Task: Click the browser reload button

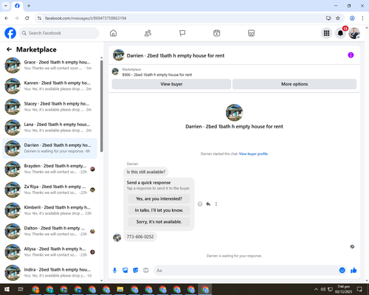Action: (27, 18)
